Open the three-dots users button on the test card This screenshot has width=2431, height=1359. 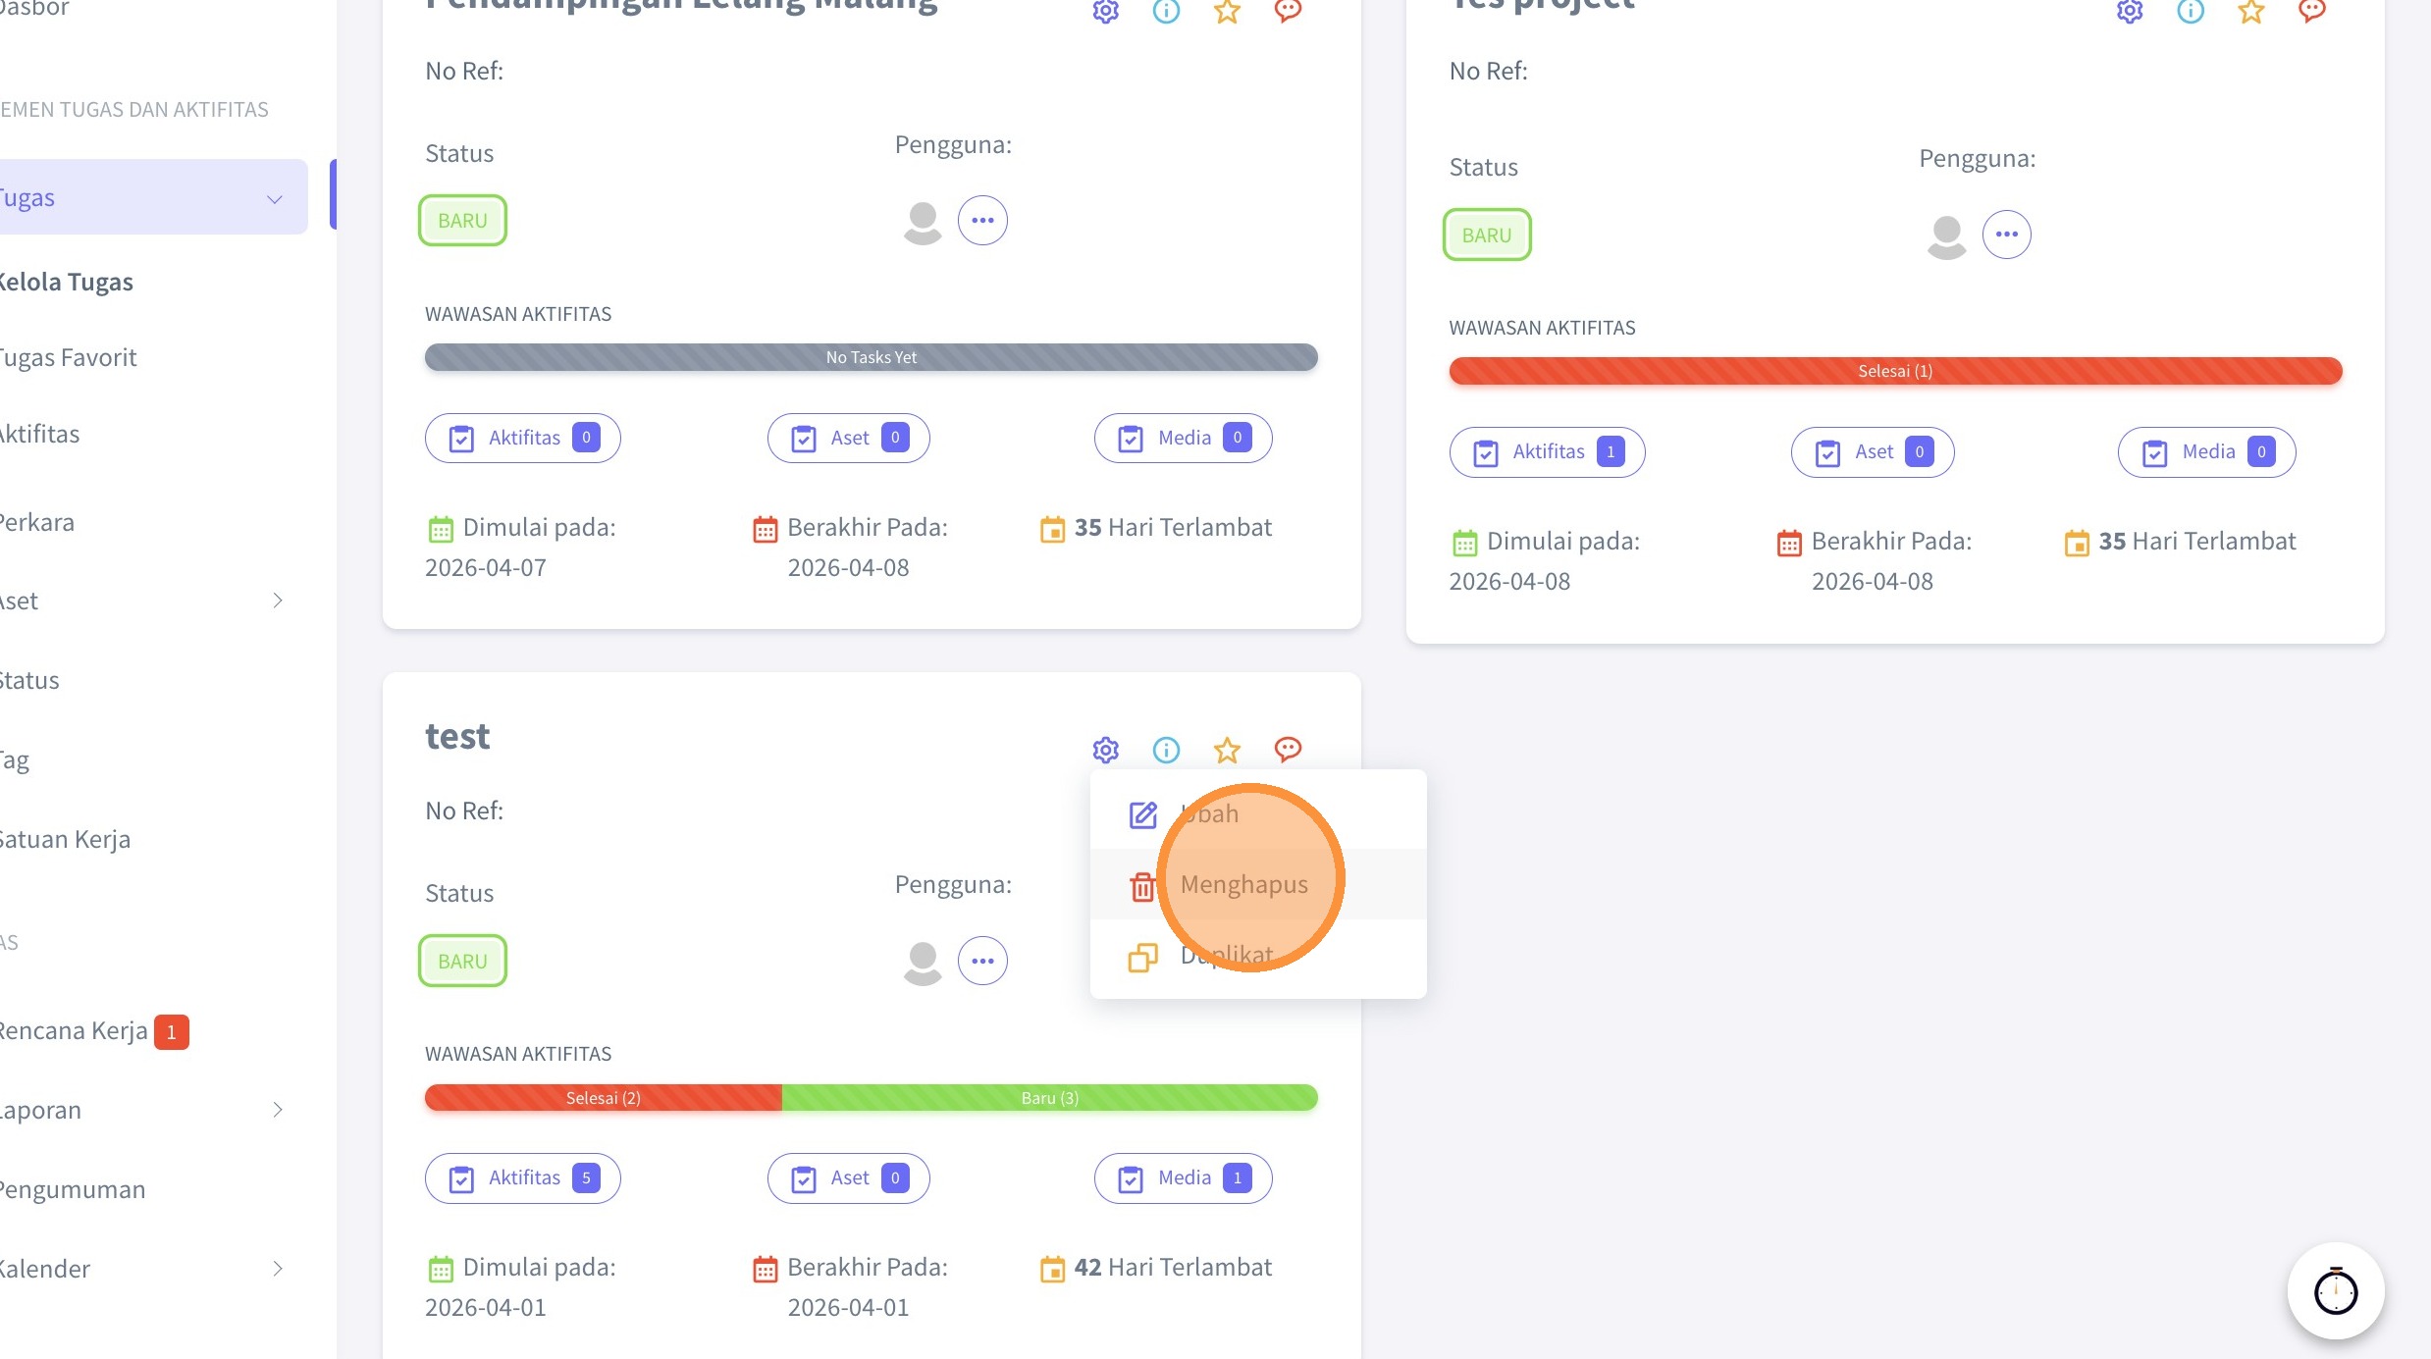coord(982,961)
